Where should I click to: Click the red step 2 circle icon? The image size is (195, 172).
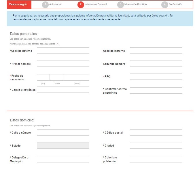coord(81,5)
